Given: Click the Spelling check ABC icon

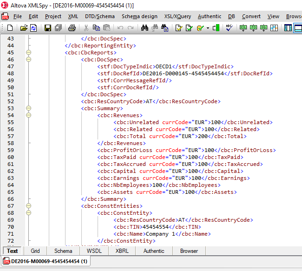Looking at the screenshot, I should tap(229, 28).
